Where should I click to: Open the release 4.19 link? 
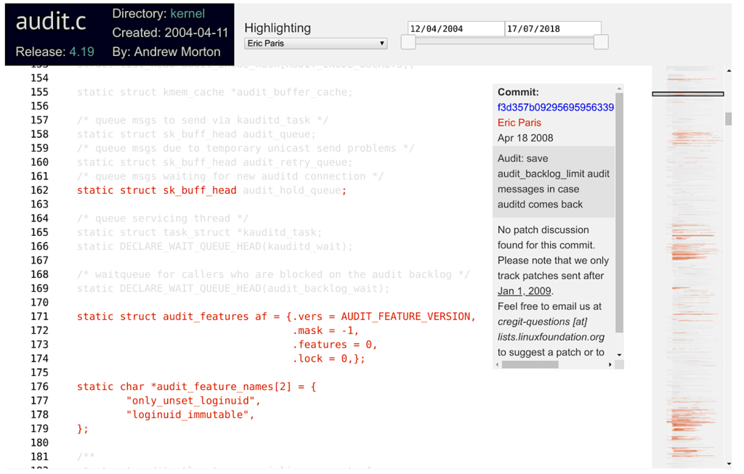tap(81, 52)
